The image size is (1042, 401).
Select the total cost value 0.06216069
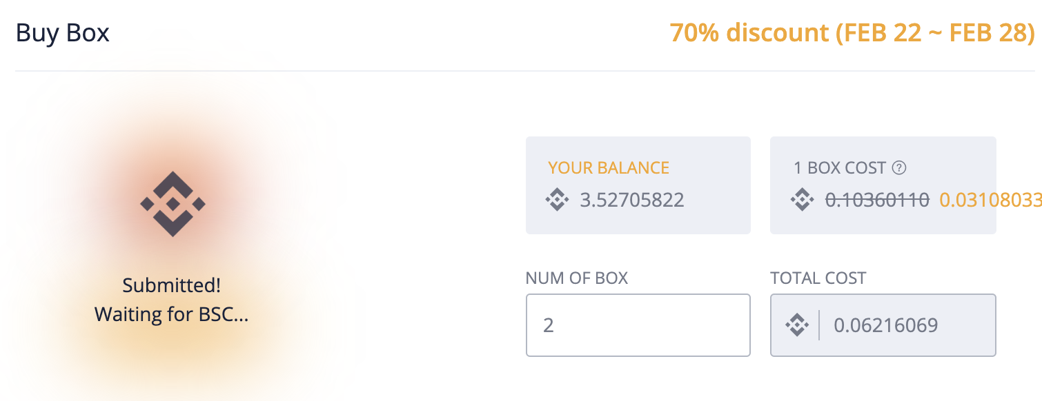(x=885, y=325)
